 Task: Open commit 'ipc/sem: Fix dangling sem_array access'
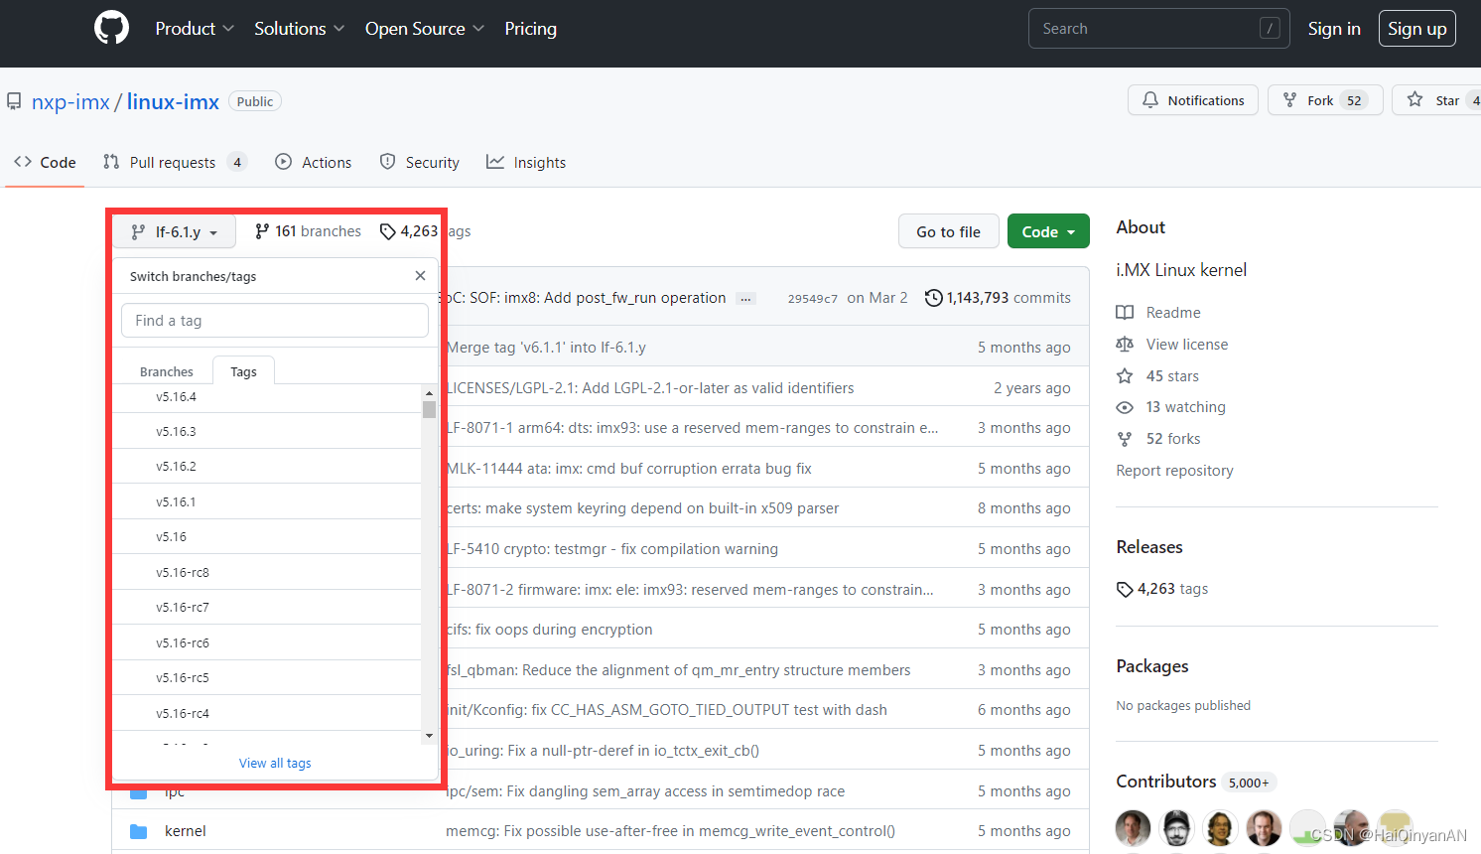pos(645,791)
